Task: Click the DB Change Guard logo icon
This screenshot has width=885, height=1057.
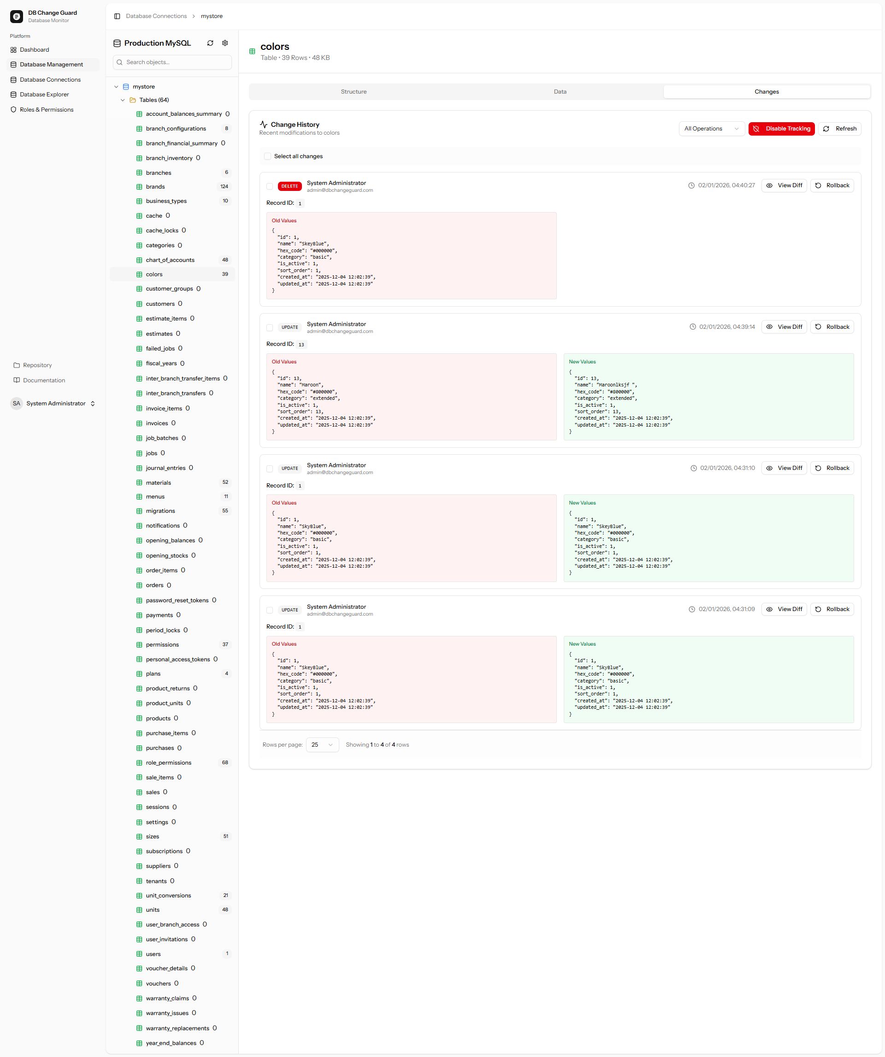Action: (x=17, y=17)
